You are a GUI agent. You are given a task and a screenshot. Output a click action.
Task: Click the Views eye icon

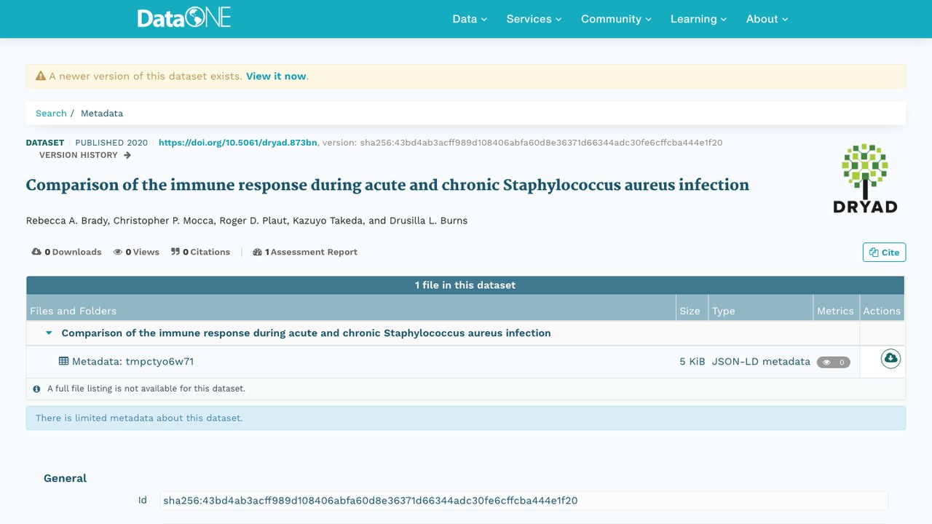point(118,252)
